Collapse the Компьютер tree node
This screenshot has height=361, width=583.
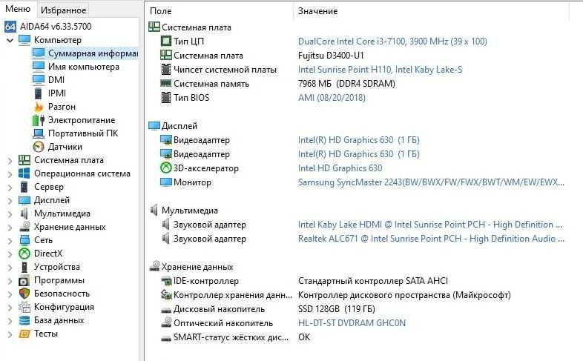coord(10,40)
